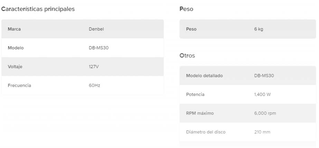This screenshot has height=148, width=319.
Task: Click the "Características principales" section heading
Action: point(38,9)
